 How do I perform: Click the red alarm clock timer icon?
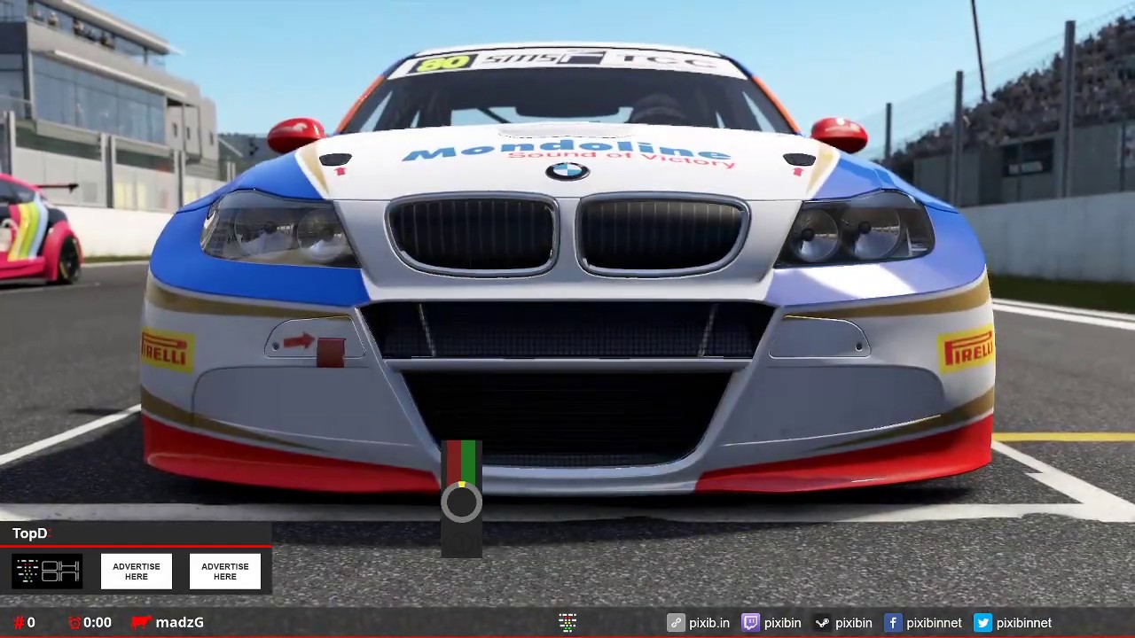click(x=74, y=623)
